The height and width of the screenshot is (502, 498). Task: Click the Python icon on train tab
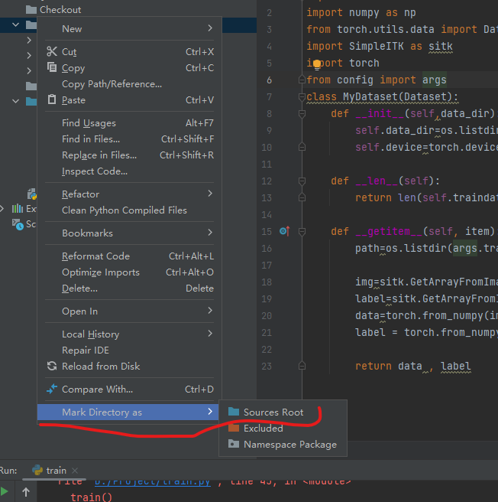[37, 470]
